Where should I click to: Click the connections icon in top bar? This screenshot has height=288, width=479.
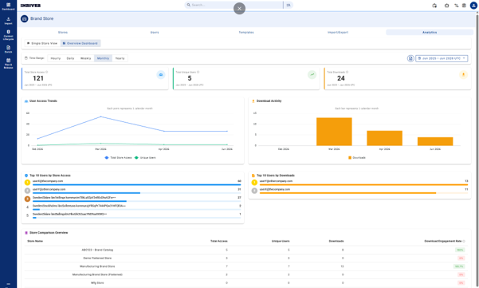457,6
